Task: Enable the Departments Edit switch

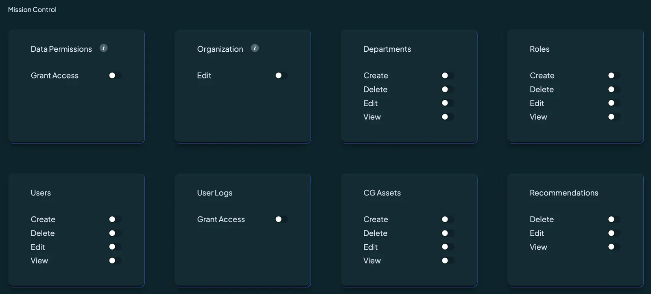Action: [x=448, y=103]
